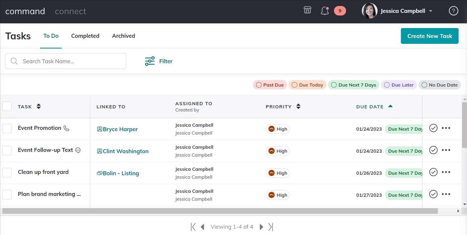467x235 pixels.
Task: Toggle the select-all tasks checkbox
Action: (x=7, y=106)
